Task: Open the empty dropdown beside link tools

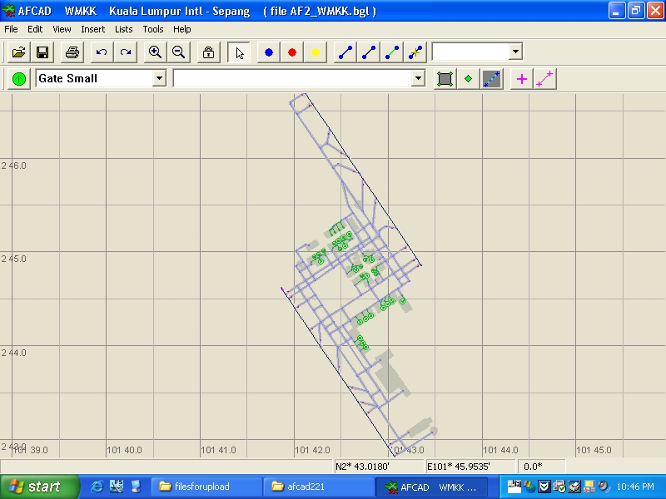Action: (x=515, y=52)
